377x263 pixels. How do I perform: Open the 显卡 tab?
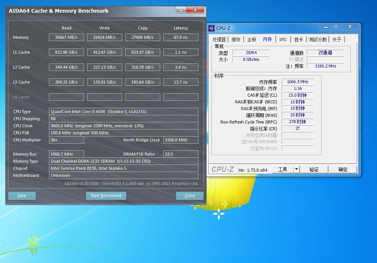click(x=299, y=40)
